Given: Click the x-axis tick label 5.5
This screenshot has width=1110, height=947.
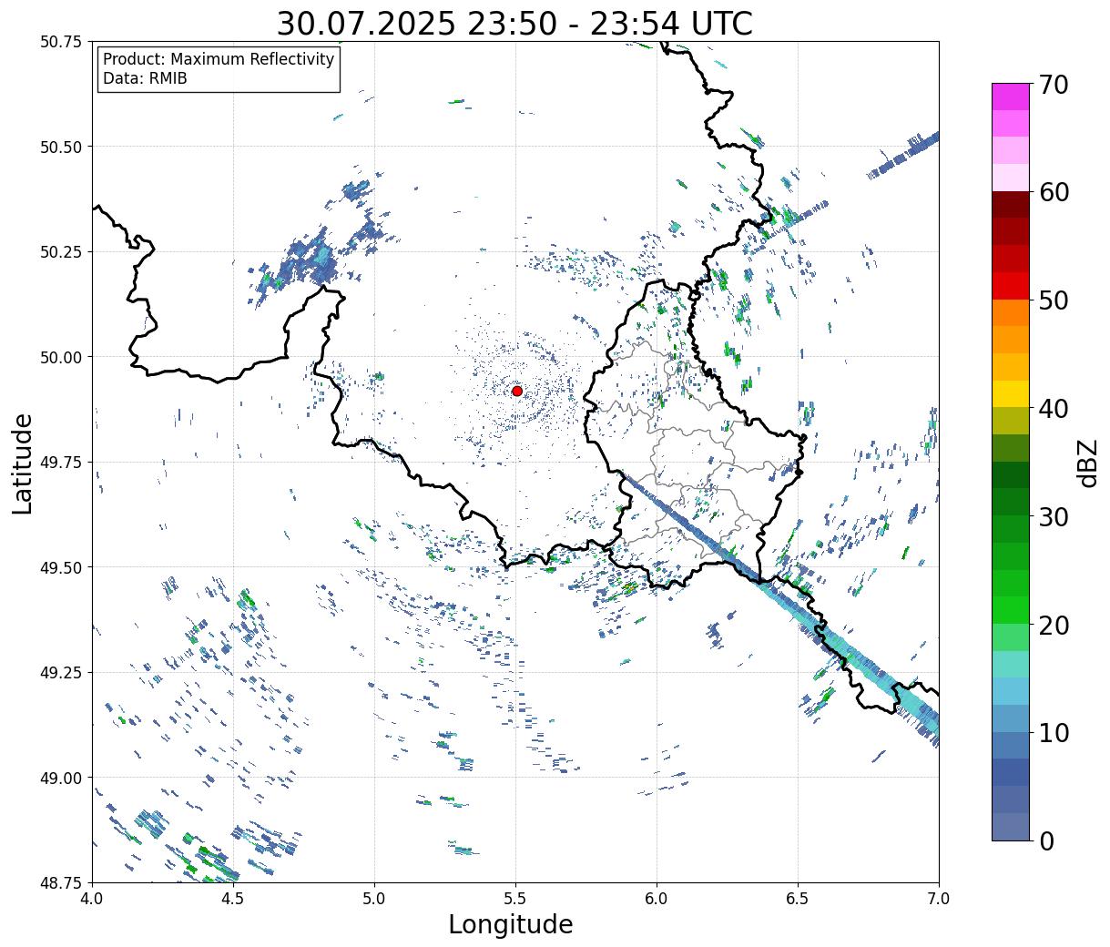Looking at the screenshot, I should (x=515, y=899).
